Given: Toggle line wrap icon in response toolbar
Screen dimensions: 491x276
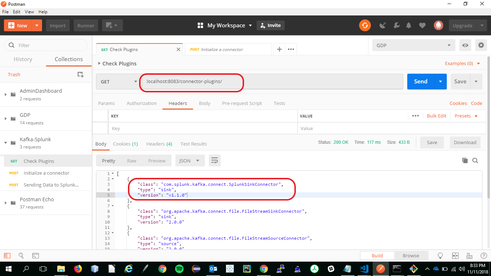Looking at the screenshot, I should pos(215,161).
